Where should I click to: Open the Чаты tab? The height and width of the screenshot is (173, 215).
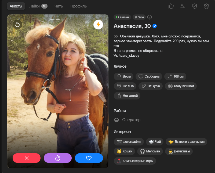coord(59,6)
